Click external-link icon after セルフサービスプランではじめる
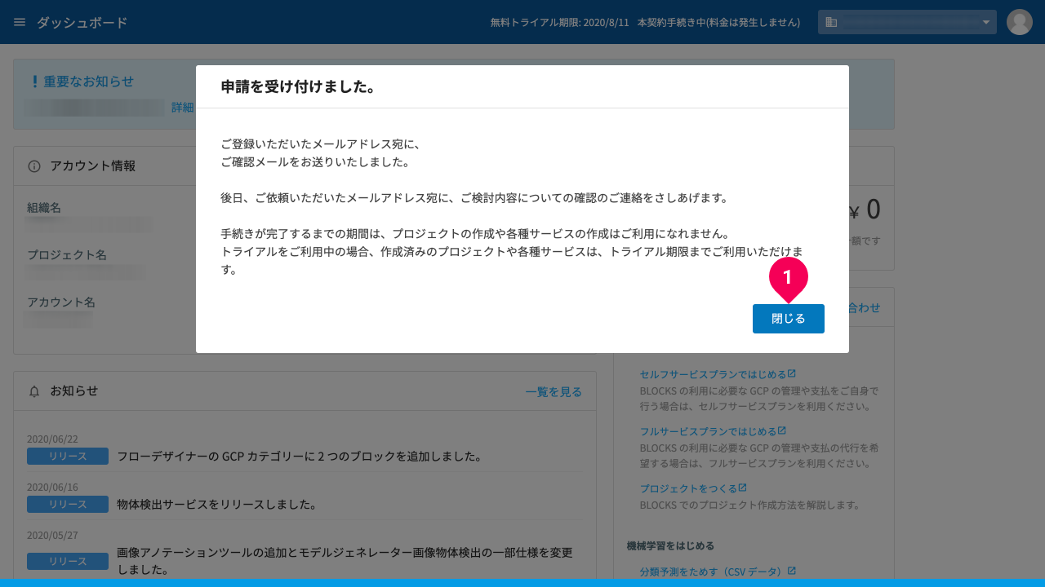 point(792,373)
